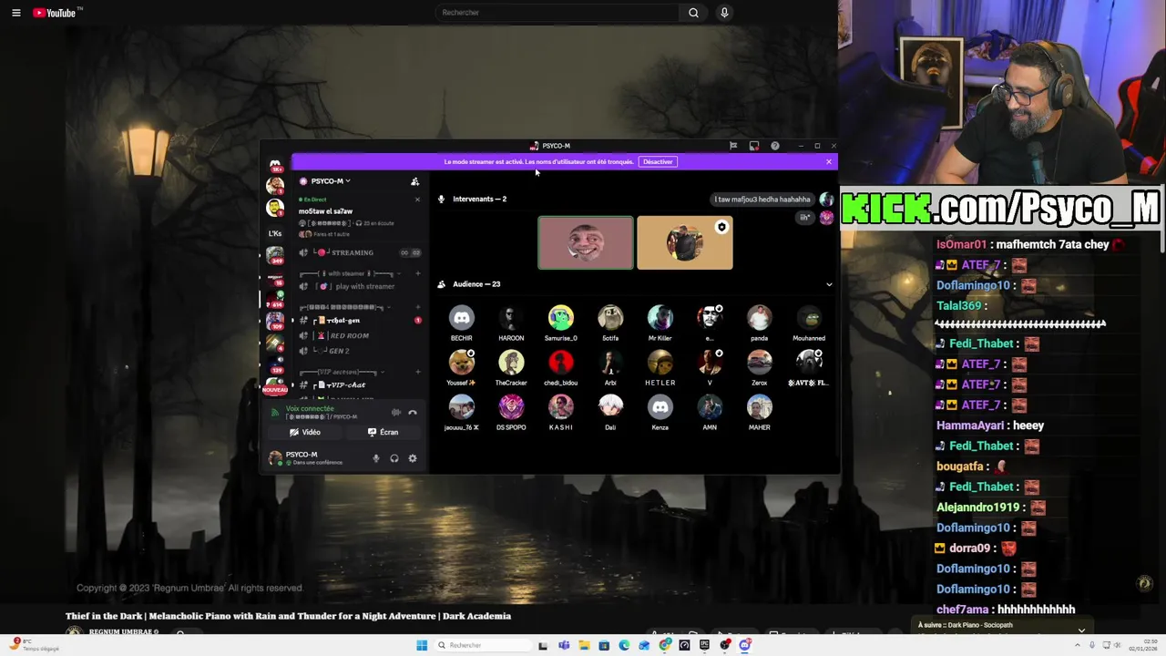Open audience member chedi_bidou
Screen dimensions: 1166x656
coord(561,367)
